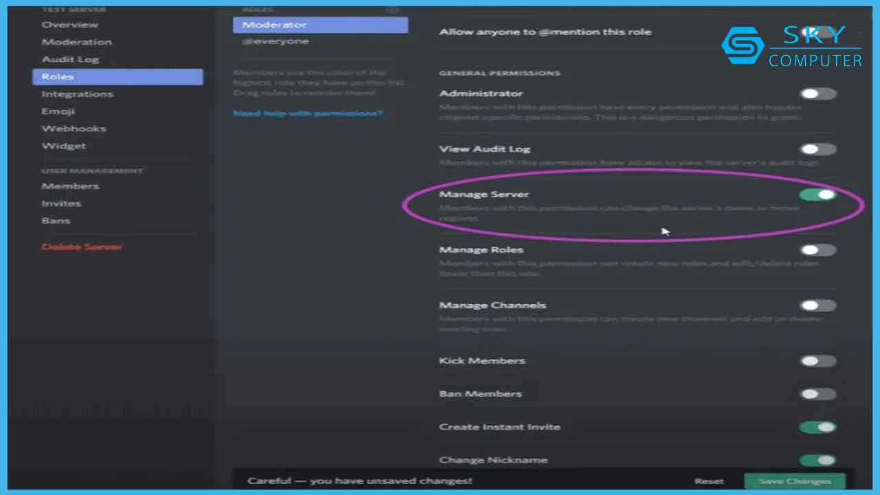This screenshot has height=495, width=880.
Task: Open the Audit Log section
Action: pos(70,59)
